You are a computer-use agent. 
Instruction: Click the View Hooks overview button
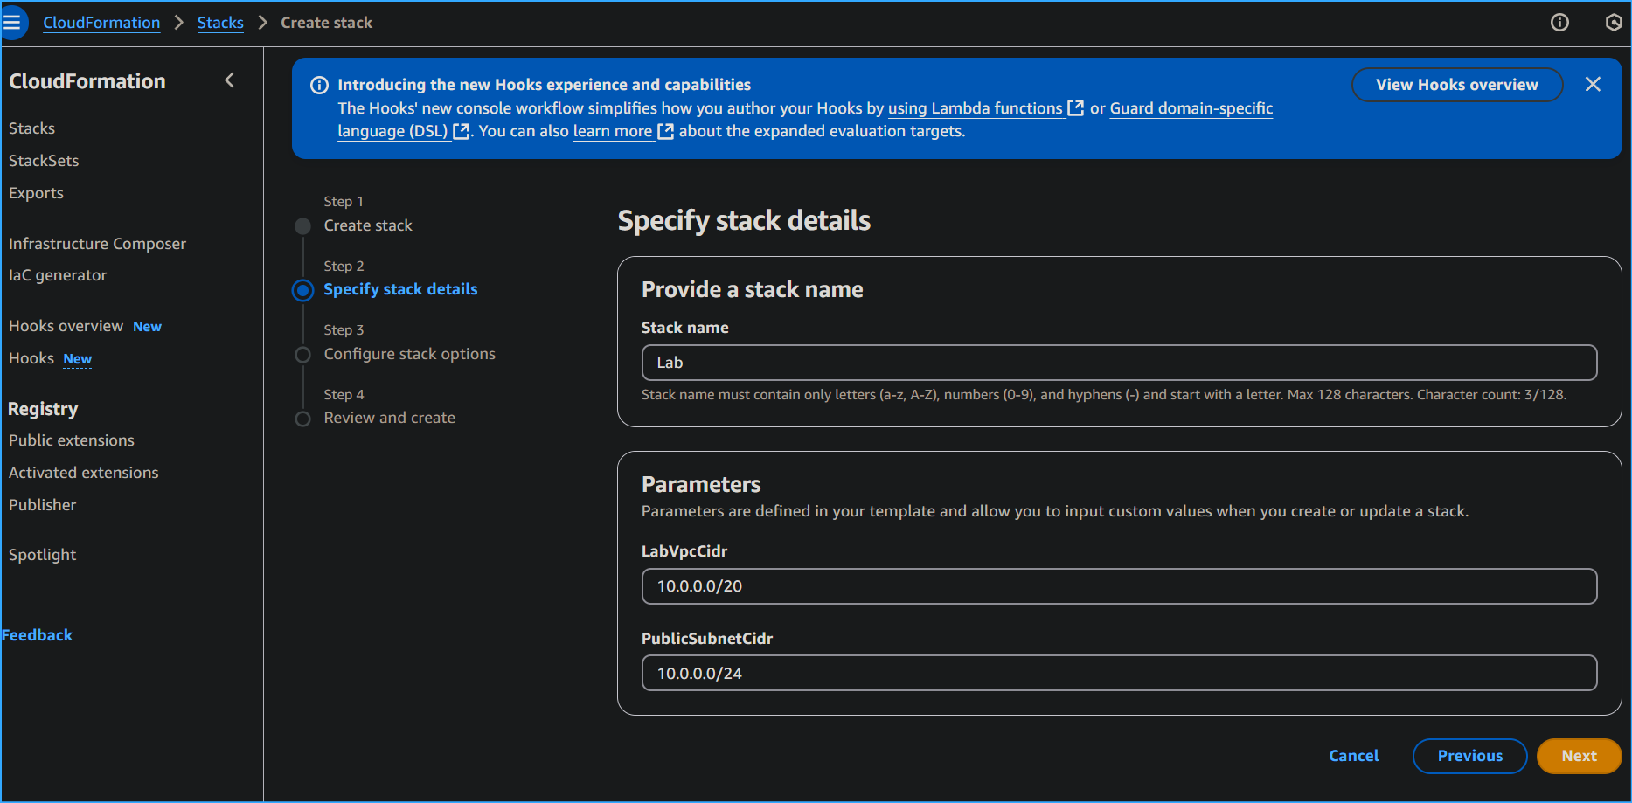(x=1456, y=85)
